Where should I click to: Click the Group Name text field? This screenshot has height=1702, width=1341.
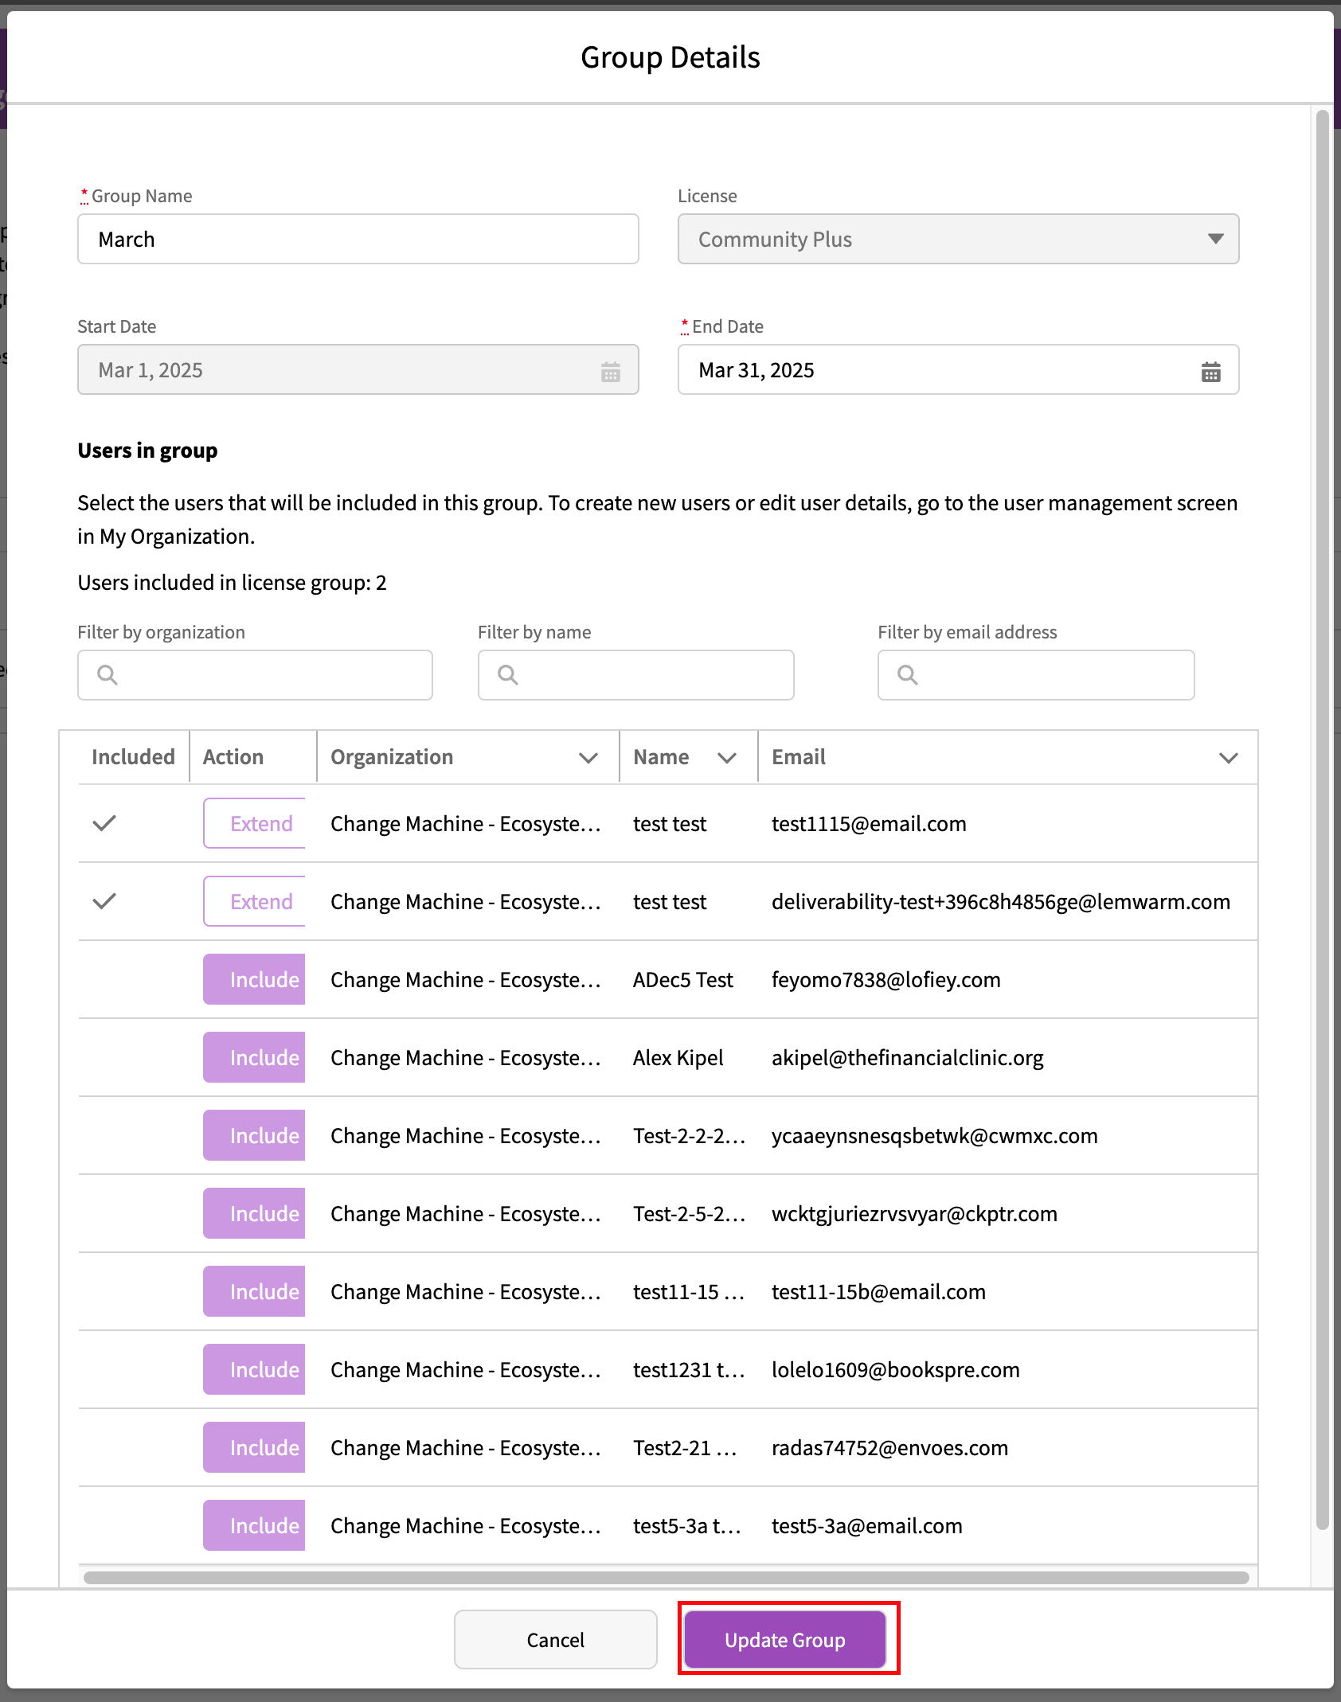coord(358,239)
